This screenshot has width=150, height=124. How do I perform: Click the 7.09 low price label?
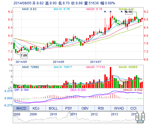(x=24, y=55)
